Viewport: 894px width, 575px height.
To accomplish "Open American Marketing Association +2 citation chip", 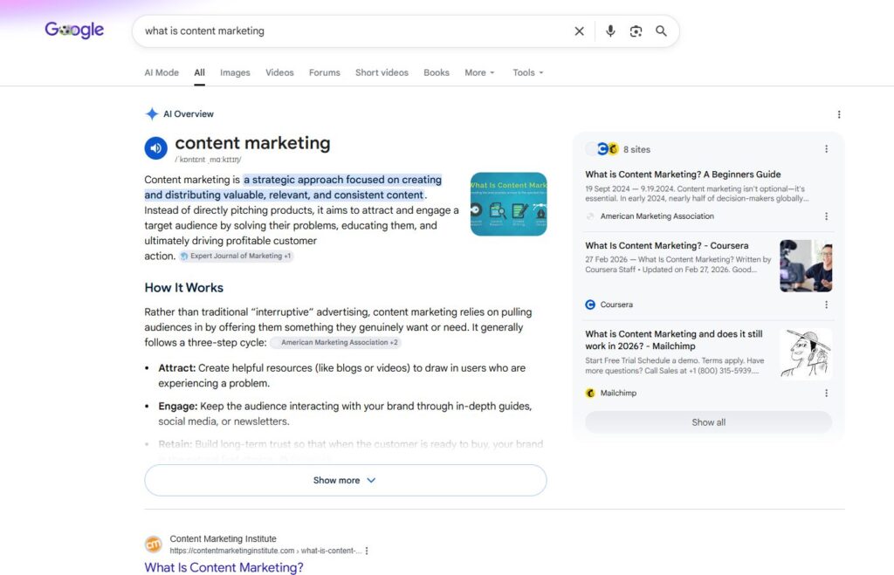I will [335, 343].
